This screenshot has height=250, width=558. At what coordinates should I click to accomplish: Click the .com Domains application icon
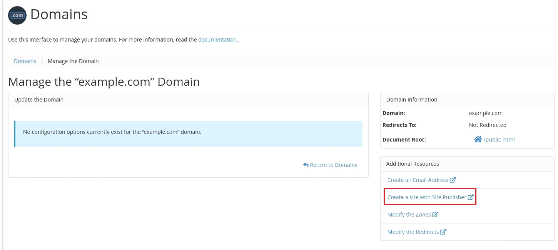[17, 15]
